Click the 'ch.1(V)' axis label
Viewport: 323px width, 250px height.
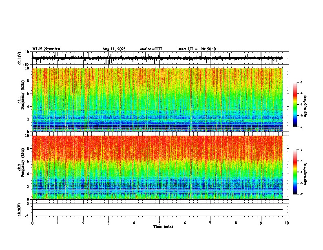(x=20, y=58)
